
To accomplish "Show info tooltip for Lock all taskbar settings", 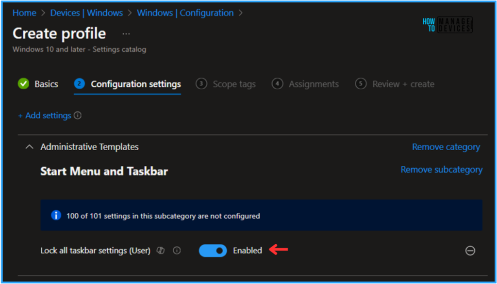I will pyautogui.click(x=177, y=251).
